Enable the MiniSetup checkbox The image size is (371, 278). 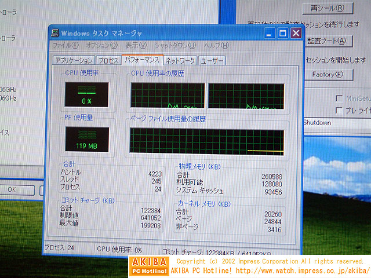coord(339,98)
